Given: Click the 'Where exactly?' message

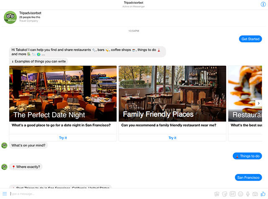Looking at the screenshot, I should click(26, 167).
